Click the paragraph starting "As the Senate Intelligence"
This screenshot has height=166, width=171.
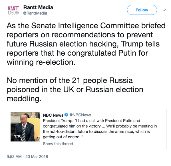tap(86, 44)
